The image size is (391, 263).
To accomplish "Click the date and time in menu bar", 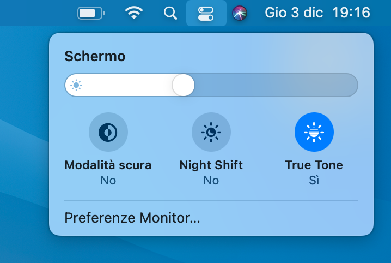I will tap(317, 13).
